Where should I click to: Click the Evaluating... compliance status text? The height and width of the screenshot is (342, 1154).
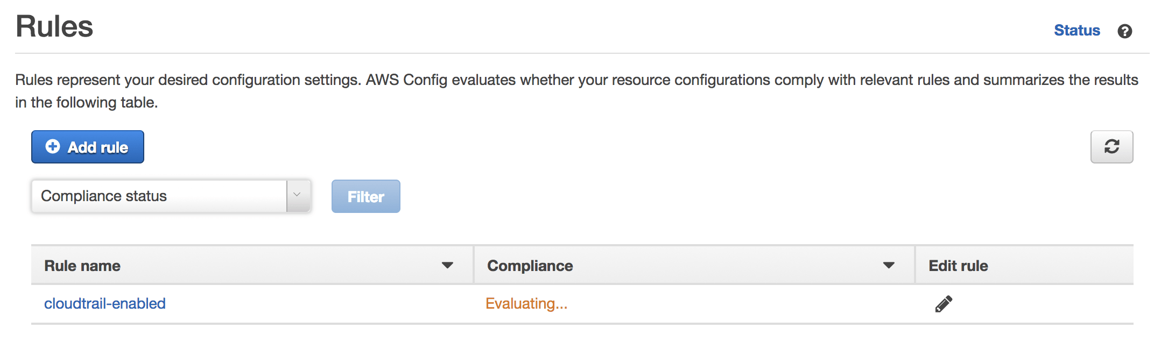[526, 304]
